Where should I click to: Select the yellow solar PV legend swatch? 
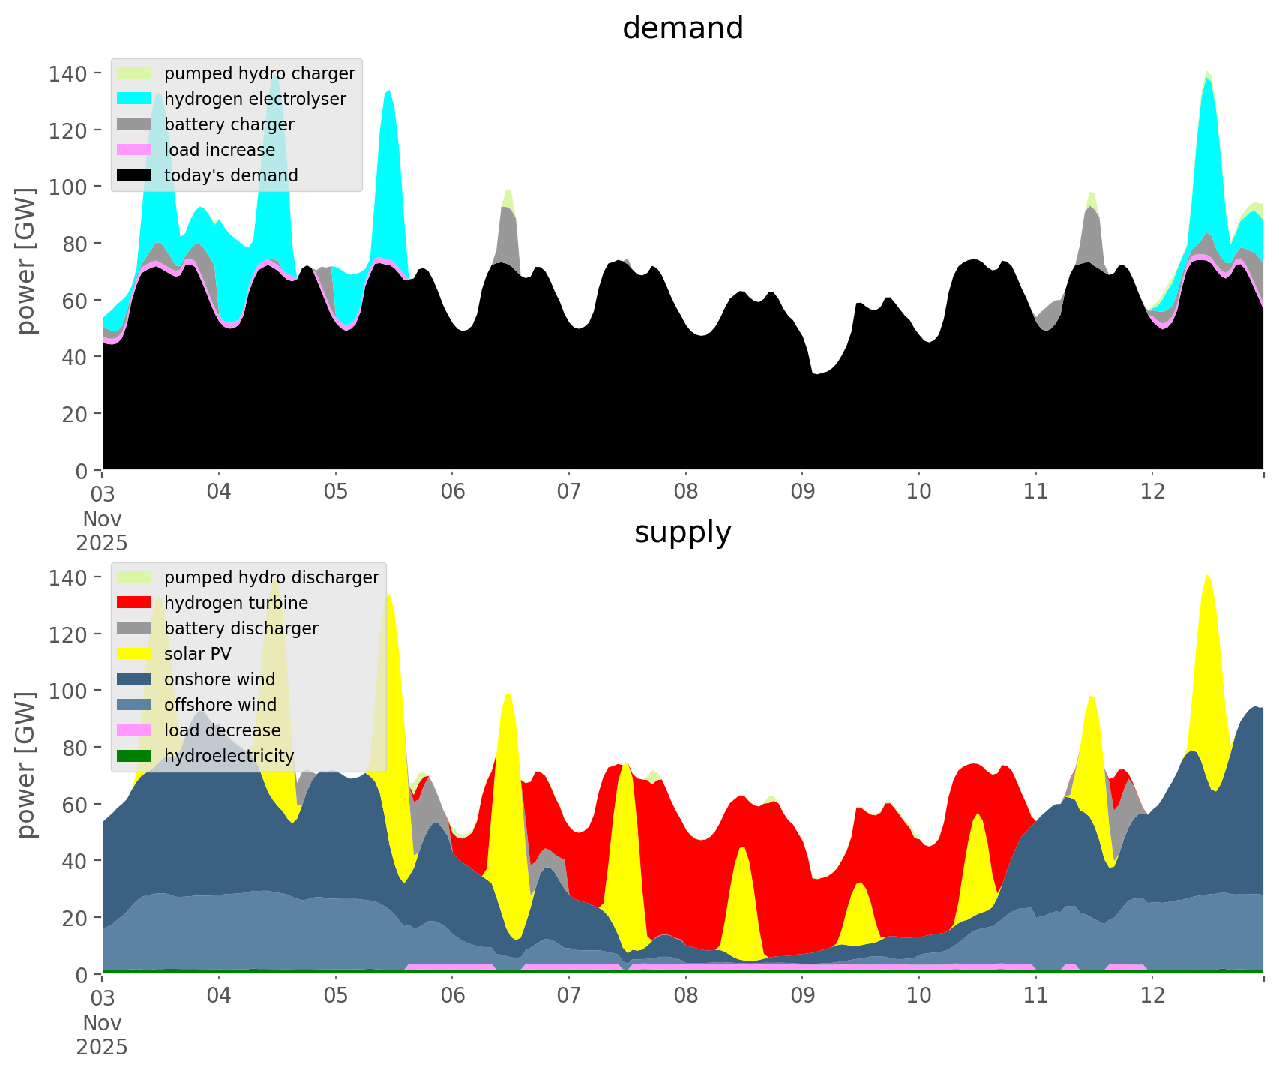134,654
